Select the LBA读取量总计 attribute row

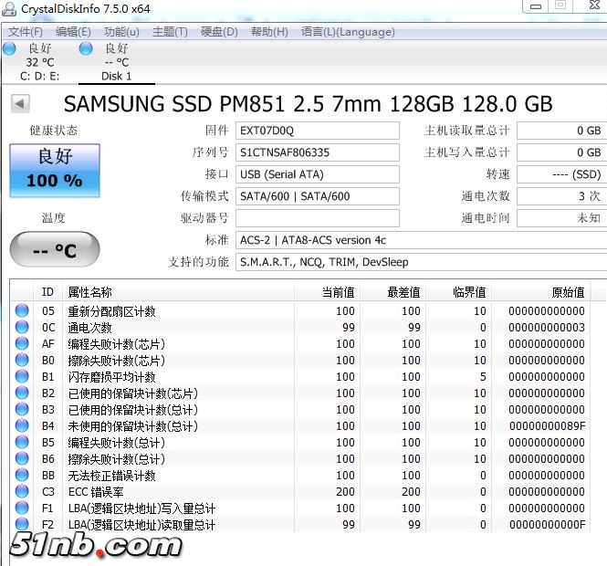tap(300, 524)
